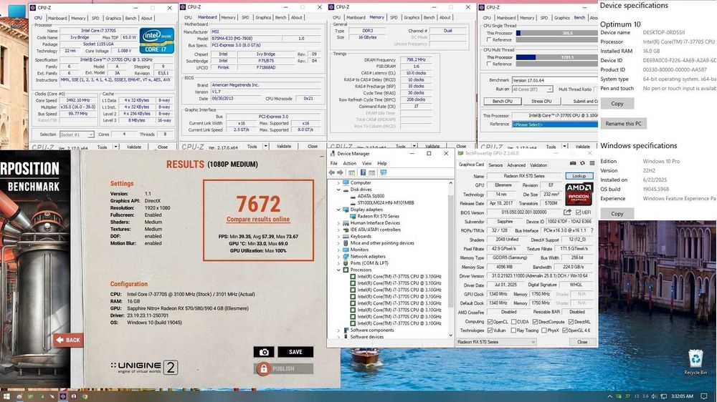717x402 pixels.
Task: Click the Back arrow in Device Manager toolbar
Action: [331, 172]
